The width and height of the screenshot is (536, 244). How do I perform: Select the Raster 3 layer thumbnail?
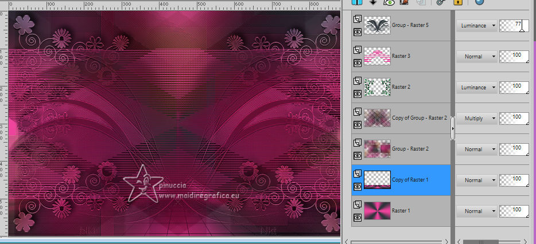pyautogui.click(x=378, y=56)
